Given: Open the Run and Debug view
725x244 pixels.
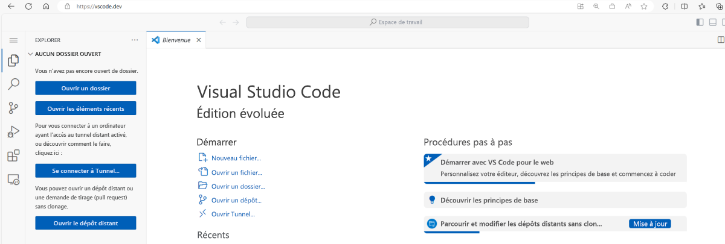Looking at the screenshot, I should pyautogui.click(x=13, y=132).
